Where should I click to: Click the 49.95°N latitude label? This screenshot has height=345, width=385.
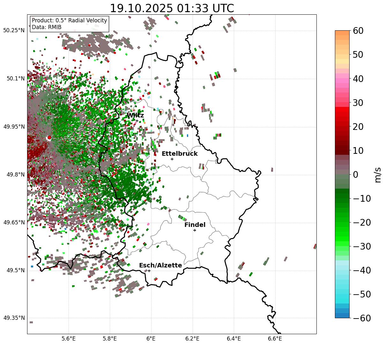[x=14, y=127]
